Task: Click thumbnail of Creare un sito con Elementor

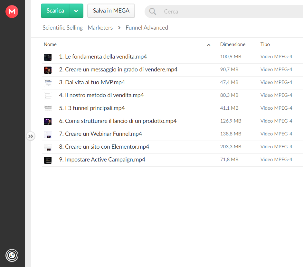Action: pyautogui.click(x=48, y=147)
